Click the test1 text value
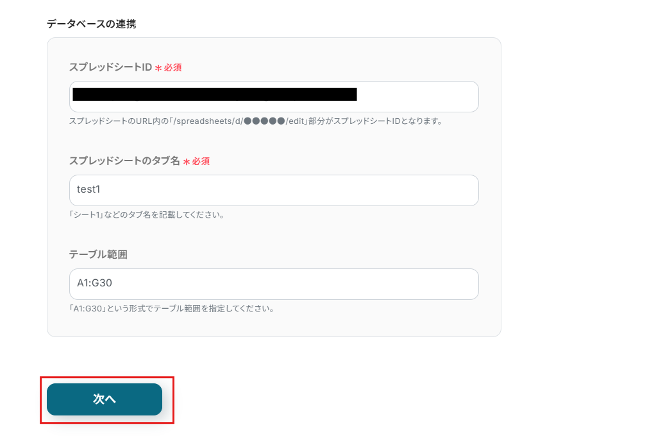Image resolution: width=647 pixels, height=445 pixels. [89, 190]
